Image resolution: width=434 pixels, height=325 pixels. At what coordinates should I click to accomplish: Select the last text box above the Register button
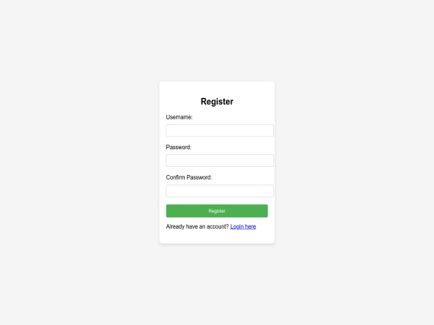click(219, 191)
